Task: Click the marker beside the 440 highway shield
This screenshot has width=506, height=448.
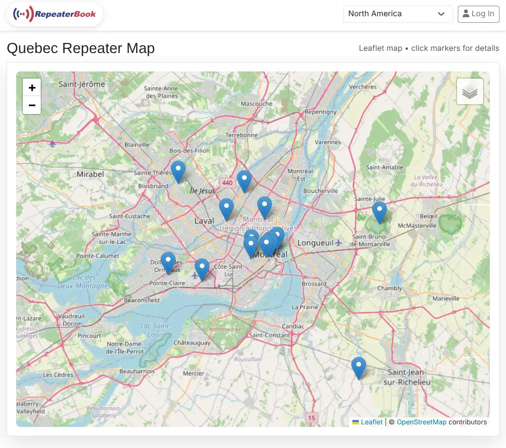Action: click(x=244, y=181)
